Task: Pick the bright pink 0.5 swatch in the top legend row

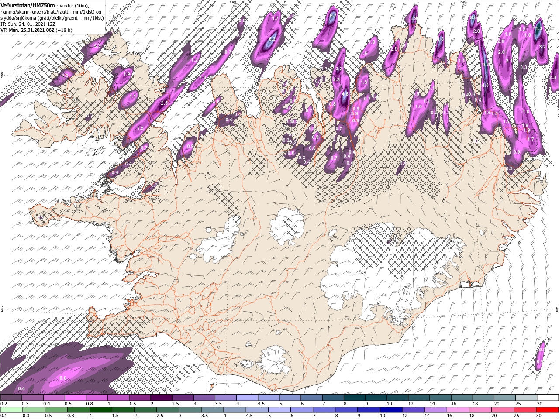Action: [x=76, y=397]
